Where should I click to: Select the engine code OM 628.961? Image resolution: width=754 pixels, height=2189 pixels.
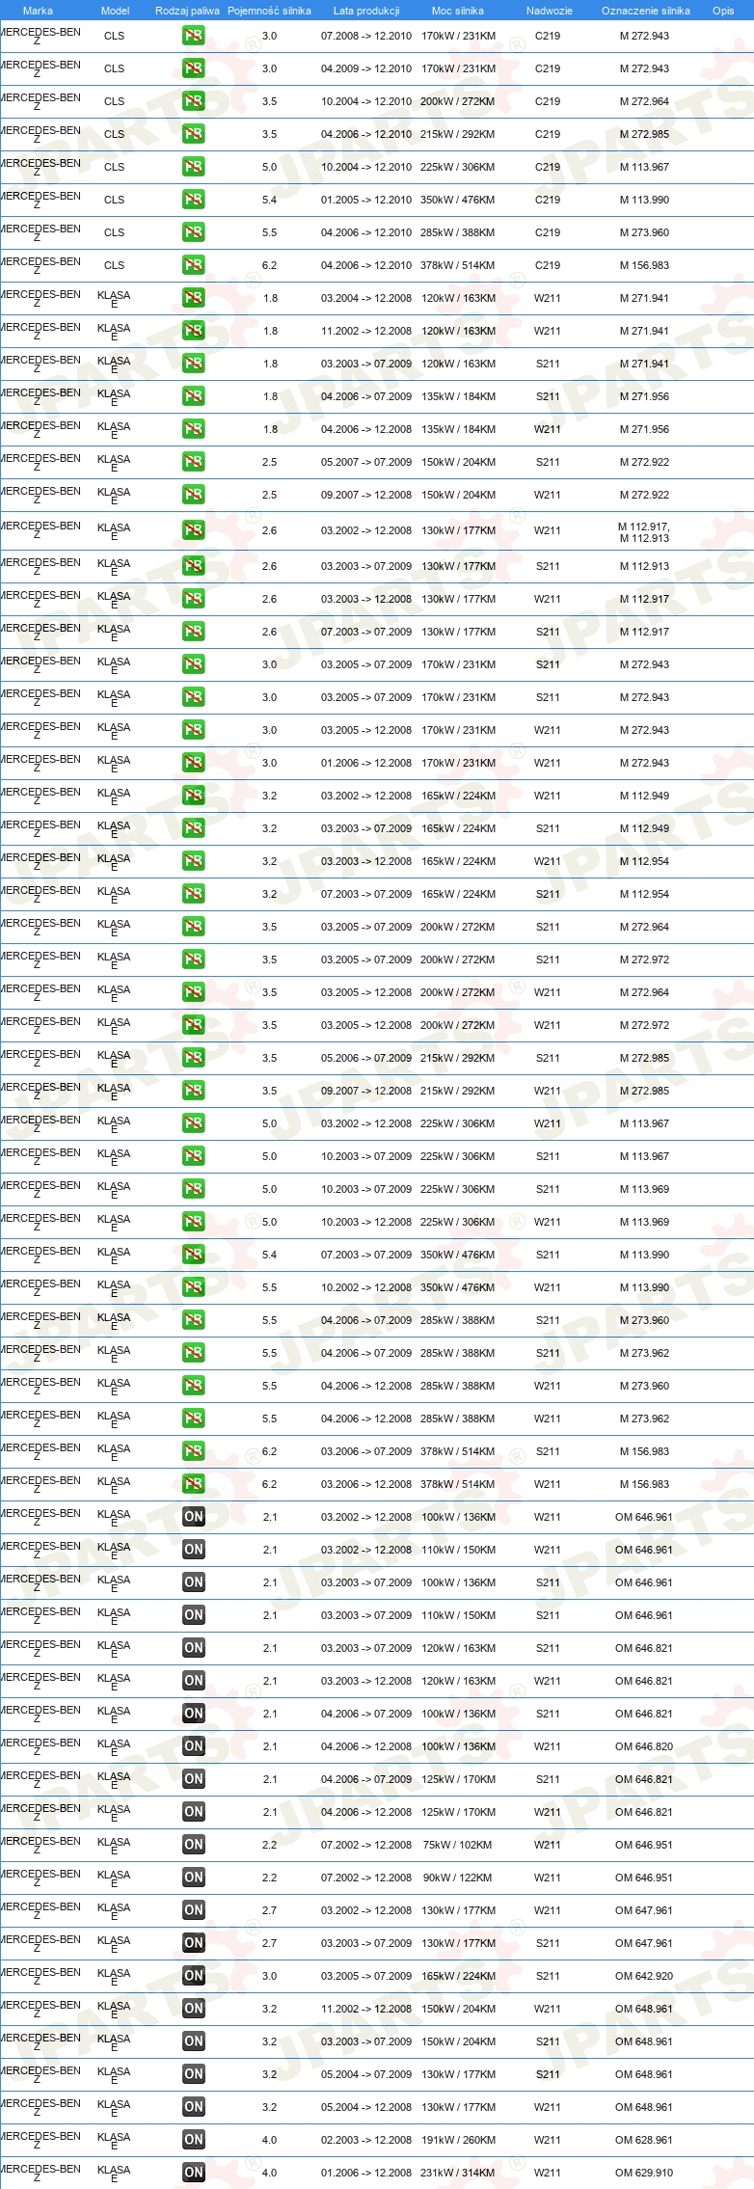(644, 2140)
